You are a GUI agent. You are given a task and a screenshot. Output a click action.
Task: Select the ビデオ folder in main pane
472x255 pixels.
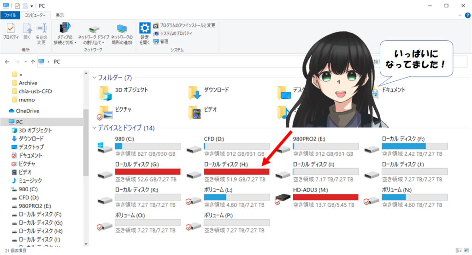click(x=202, y=113)
